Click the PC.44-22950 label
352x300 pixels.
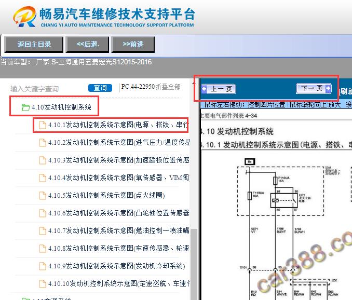click(x=138, y=87)
